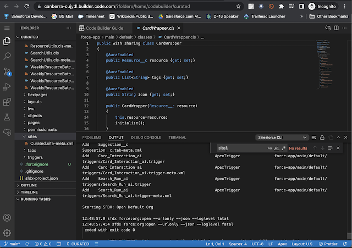The height and width of the screenshot is (248, 352).
Task: Click the main* branch in status bar
Action: [12, 244]
